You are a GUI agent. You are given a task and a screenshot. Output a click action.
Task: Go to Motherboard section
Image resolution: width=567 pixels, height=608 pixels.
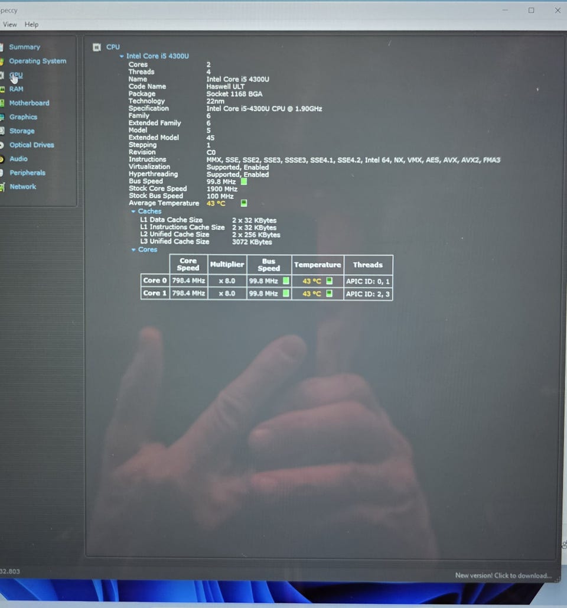pyautogui.click(x=29, y=103)
